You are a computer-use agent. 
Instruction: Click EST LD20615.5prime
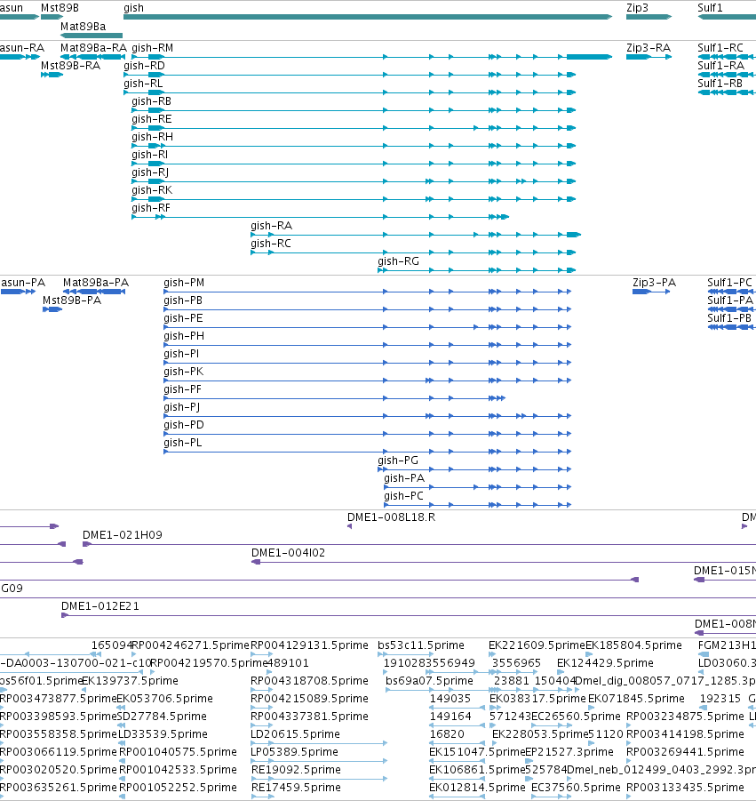[x=295, y=734]
